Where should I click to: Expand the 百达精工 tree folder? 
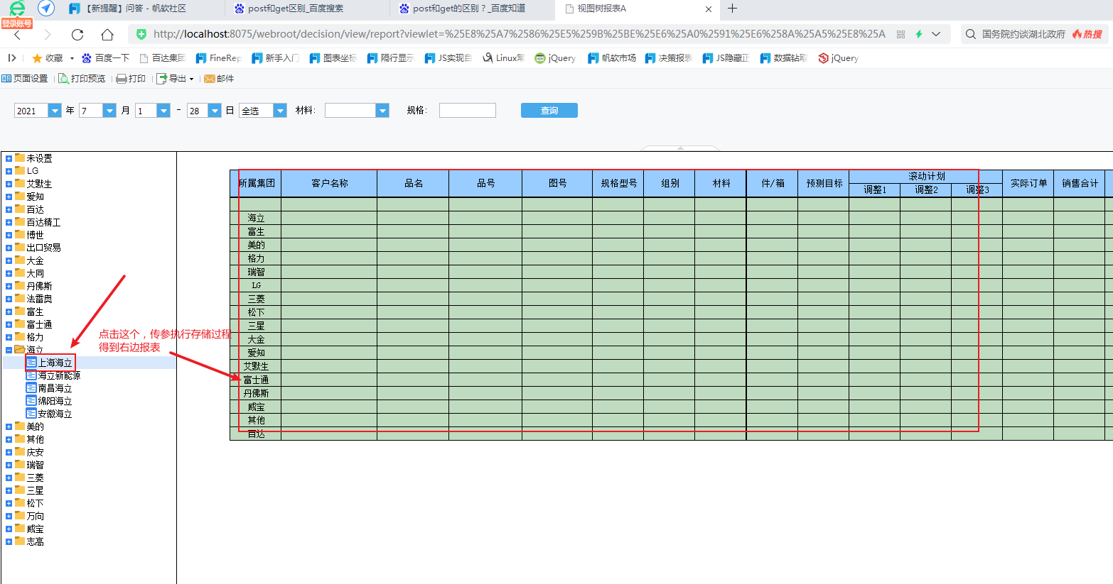point(9,222)
